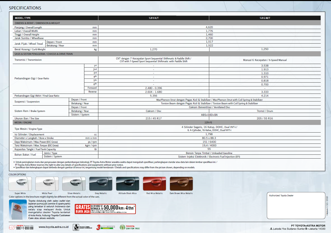Click the Cakram / Disc rear brake cell
The width and height of the screenshot is (331, 233).
pos(154,111)
